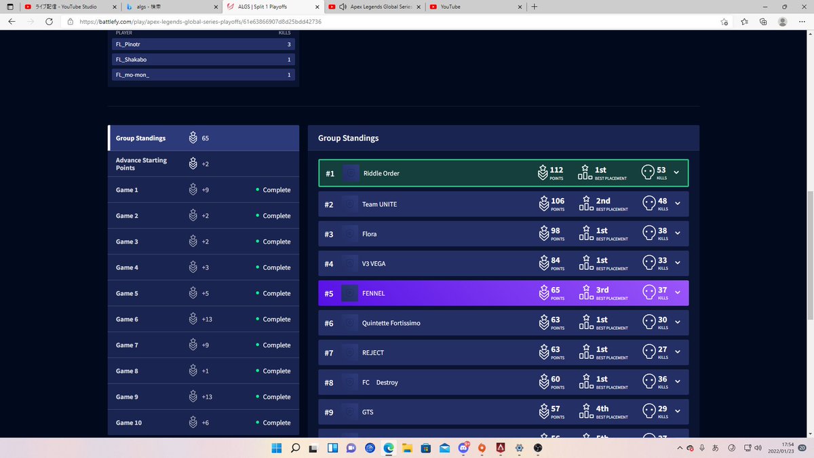This screenshot has width=814, height=458.
Task: Open File Explorer folder on taskbar
Action: click(407, 448)
